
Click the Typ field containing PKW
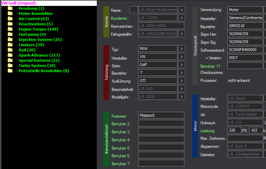tap(158, 49)
